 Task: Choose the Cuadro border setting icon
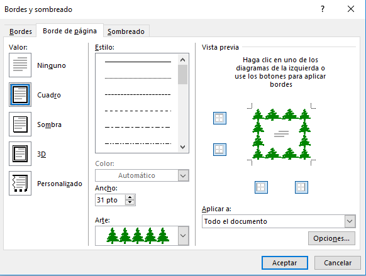click(x=20, y=94)
